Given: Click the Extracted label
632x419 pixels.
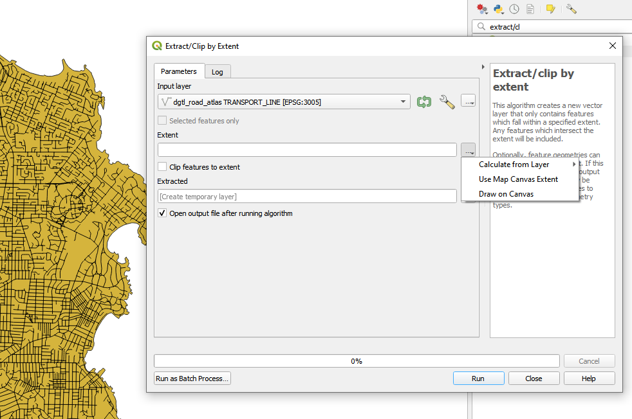Looking at the screenshot, I should pos(172,181).
